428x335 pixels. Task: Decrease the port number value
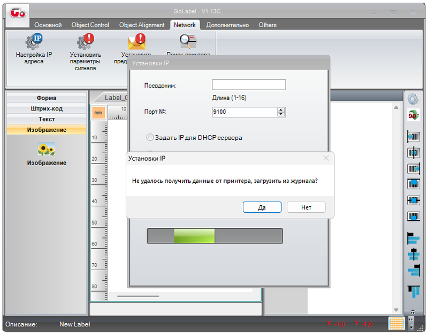pos(280,114)
